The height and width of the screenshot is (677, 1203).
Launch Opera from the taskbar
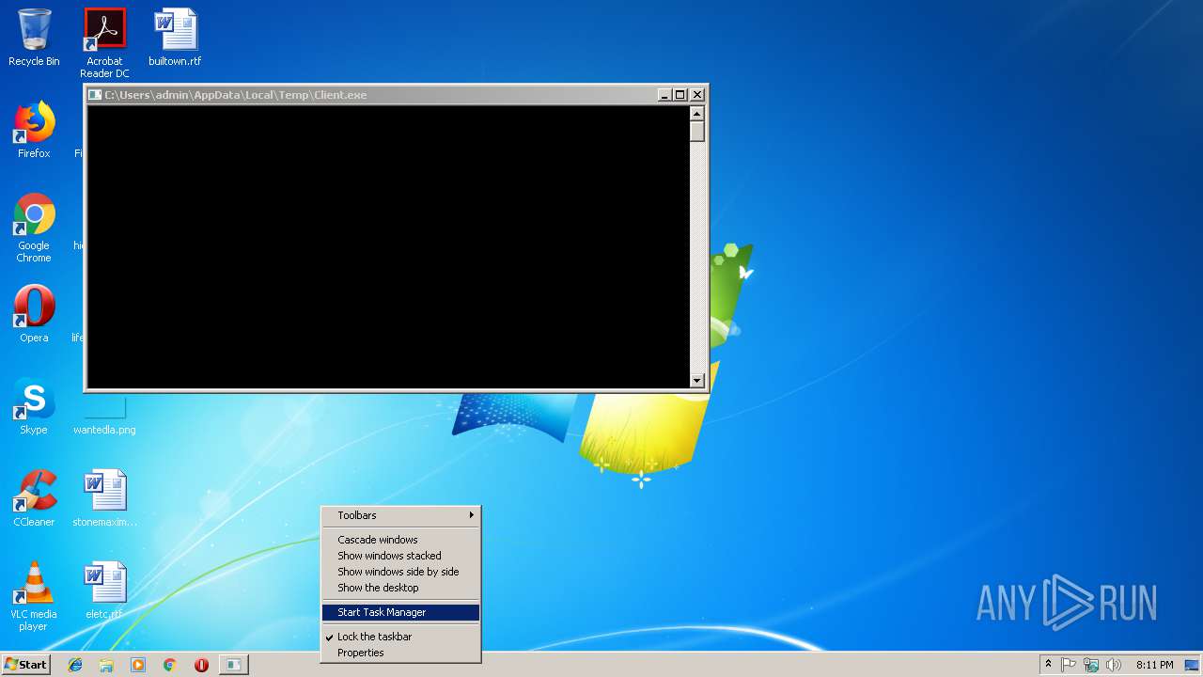pos(201,665)
